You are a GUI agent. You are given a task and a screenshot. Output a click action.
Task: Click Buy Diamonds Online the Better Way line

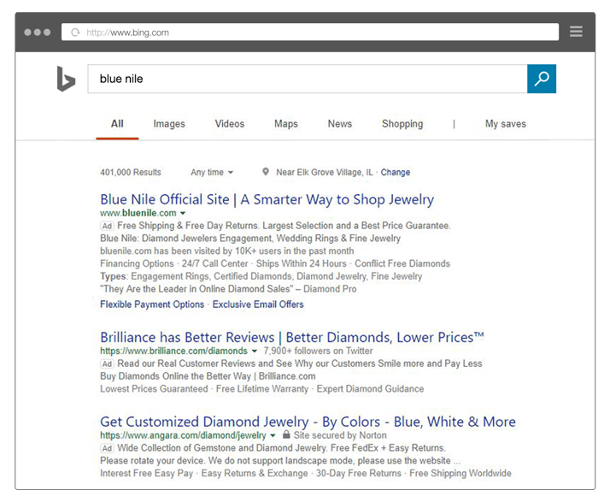(x=208, y=376)
